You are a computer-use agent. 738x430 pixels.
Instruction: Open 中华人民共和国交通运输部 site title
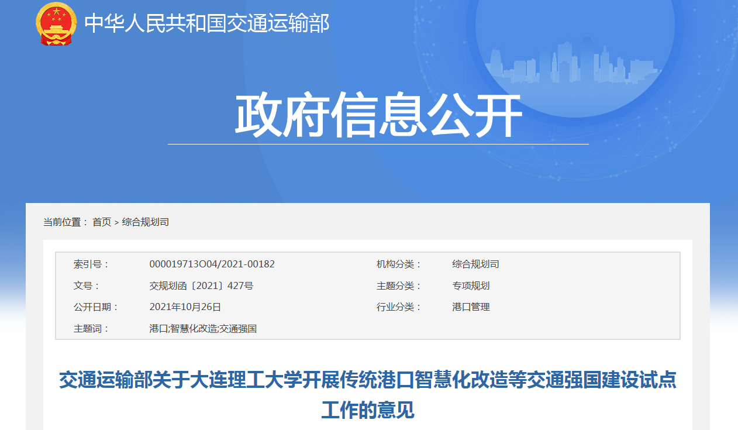pyautogui.click(x=207, y=23)
